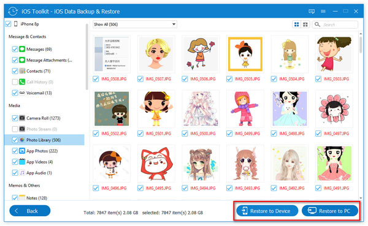The image size is (368, 226).
Task: Click the feedback chat icon in title bar
Action: point(312,11)
